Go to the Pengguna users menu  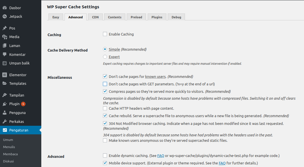[21, 113]
